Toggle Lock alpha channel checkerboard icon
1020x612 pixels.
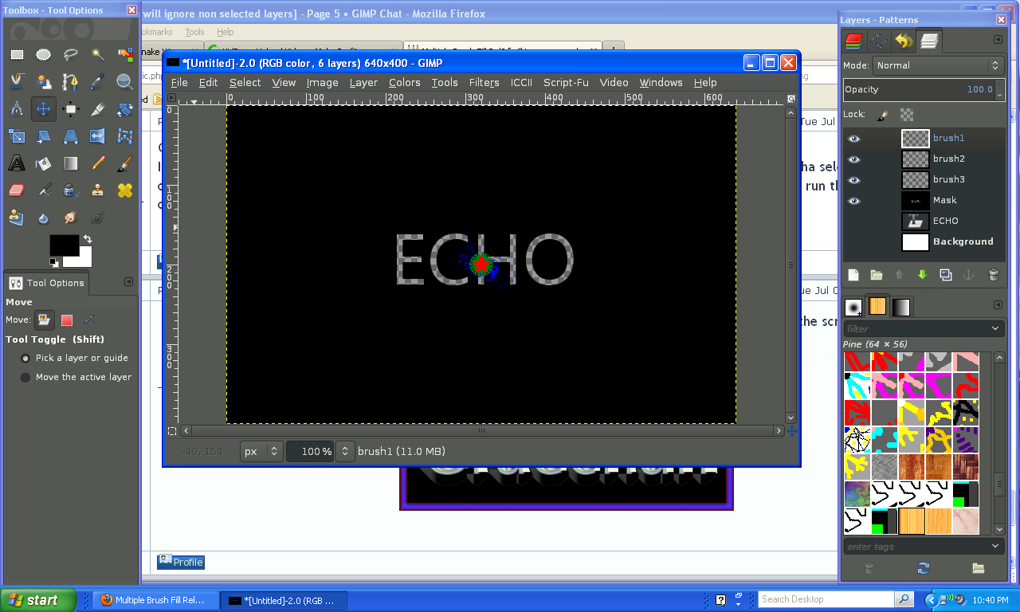906,115
